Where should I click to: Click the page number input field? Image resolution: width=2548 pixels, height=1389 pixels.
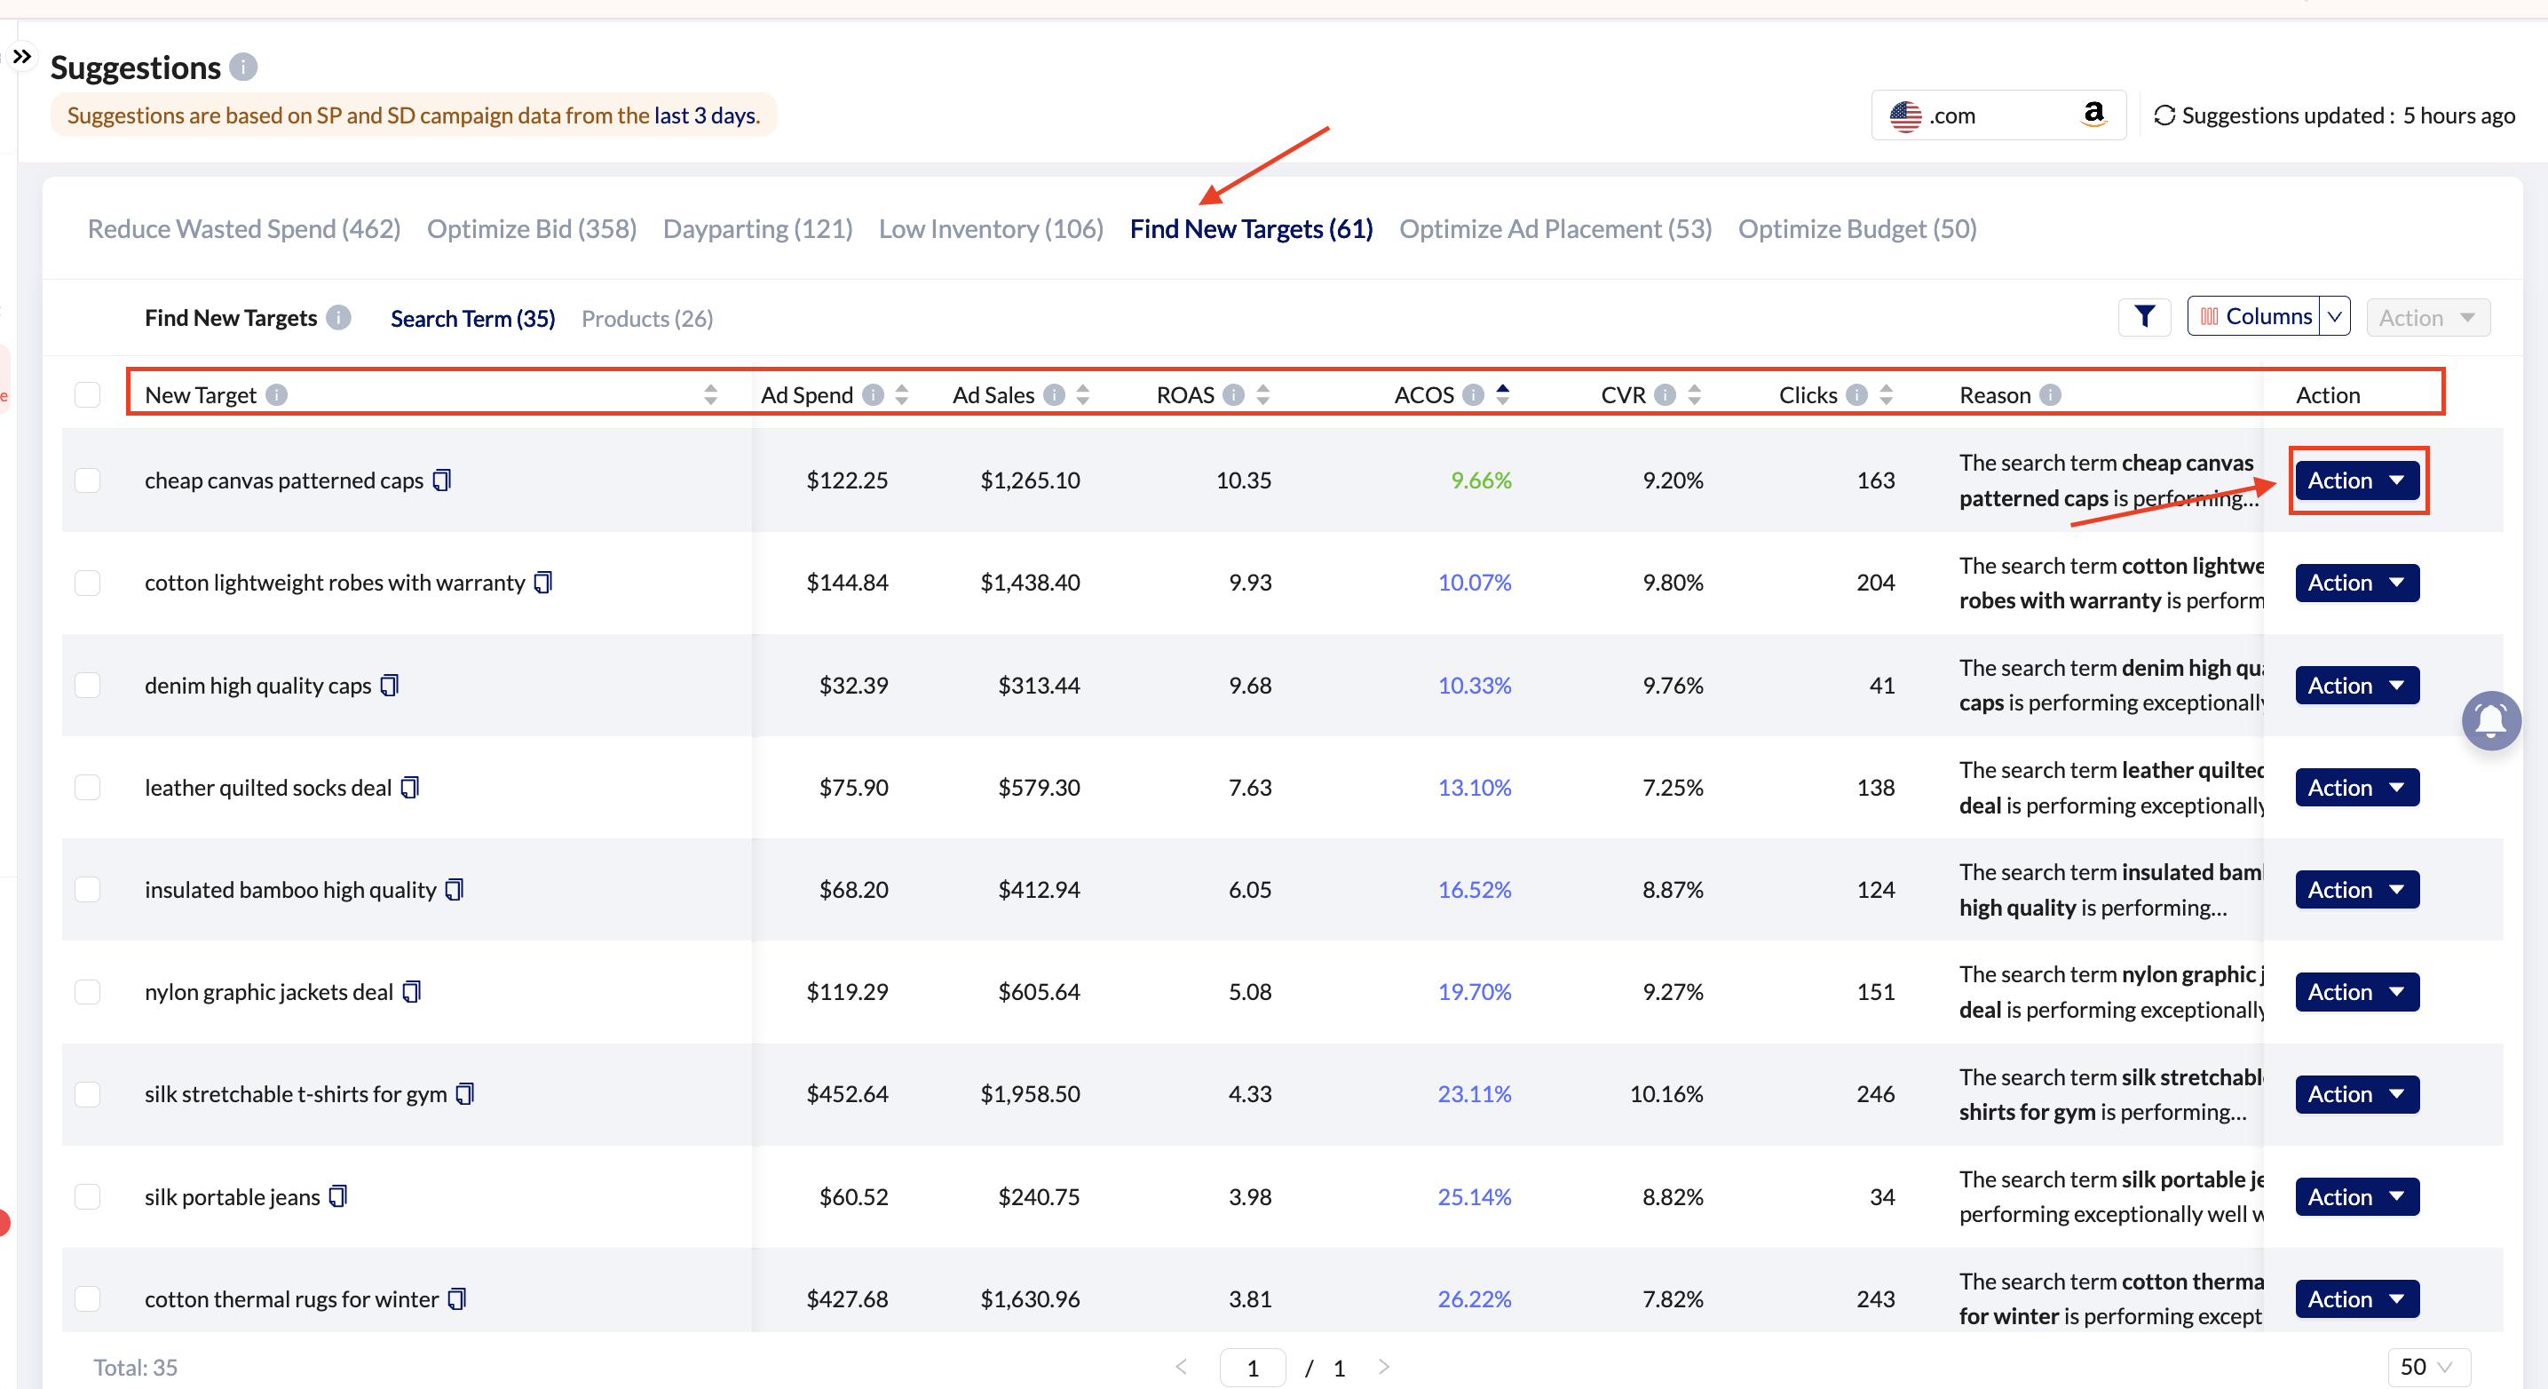pyautogui.click(x=1252, y=1367)
